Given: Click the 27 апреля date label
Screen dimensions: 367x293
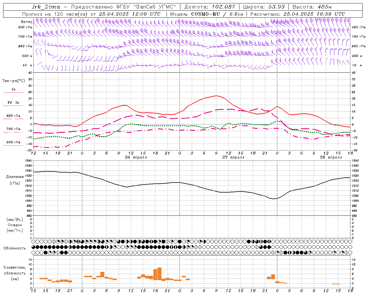Looking at the screenshot, I should (x=233, y=157).
